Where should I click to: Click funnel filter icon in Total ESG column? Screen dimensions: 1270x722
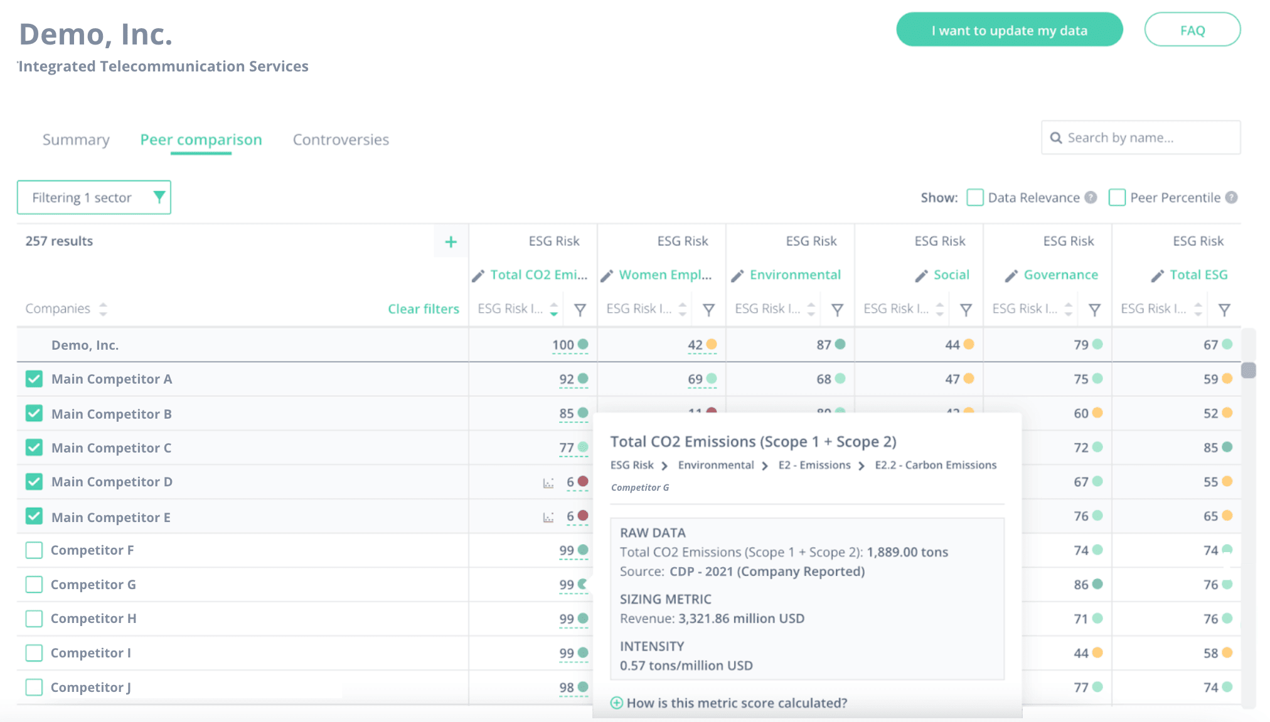[x=1224, y=310]
